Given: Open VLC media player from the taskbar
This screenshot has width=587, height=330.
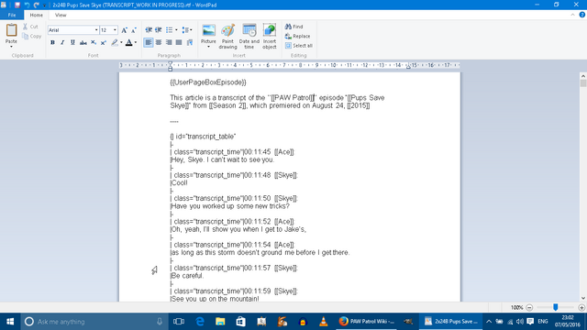Looking at the screenshot, I should (323, 322).
